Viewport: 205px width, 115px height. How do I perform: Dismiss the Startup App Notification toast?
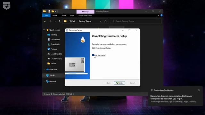point(199,90)
